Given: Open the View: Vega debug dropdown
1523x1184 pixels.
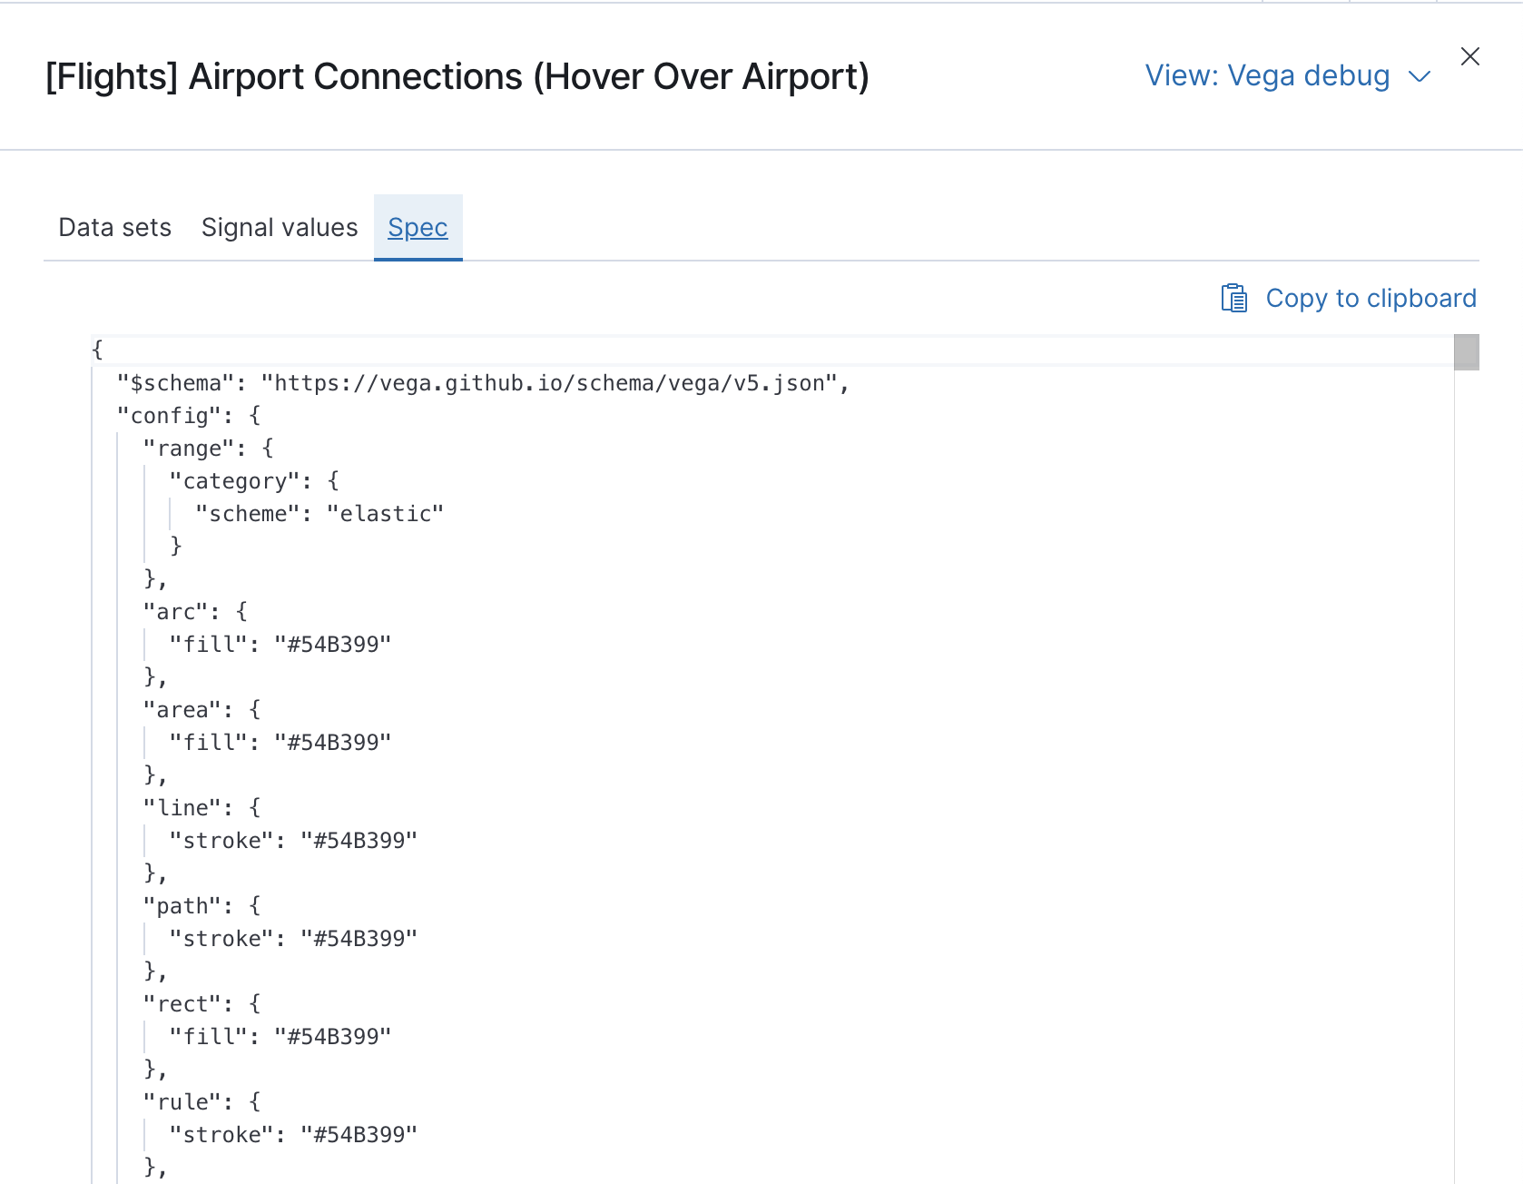Looking at the screenshot, I should [x=1266, y=75].
